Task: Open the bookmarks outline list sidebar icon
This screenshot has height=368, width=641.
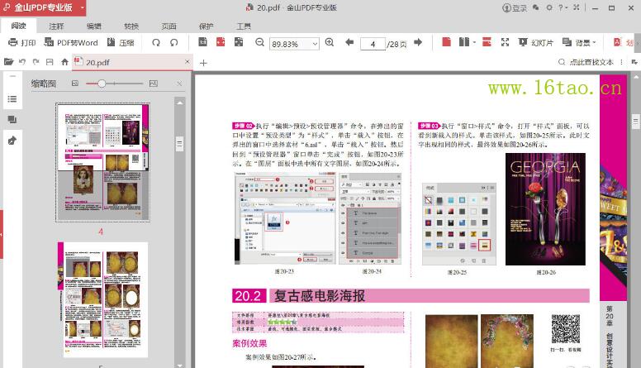Action: [12, 99]
